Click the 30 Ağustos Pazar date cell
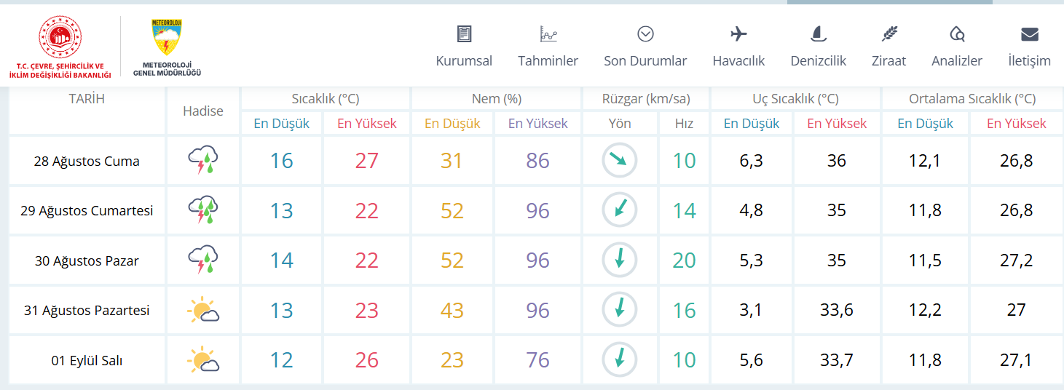 [87, 260]
